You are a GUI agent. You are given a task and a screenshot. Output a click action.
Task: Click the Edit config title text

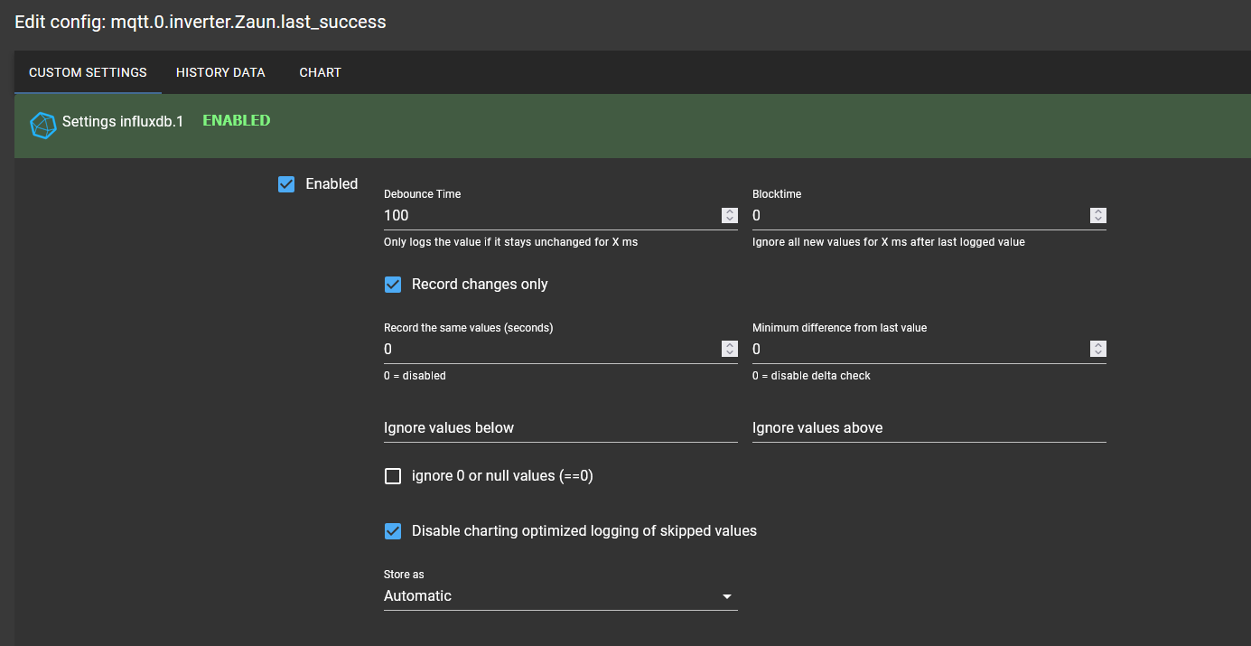(x=201, y=22)
